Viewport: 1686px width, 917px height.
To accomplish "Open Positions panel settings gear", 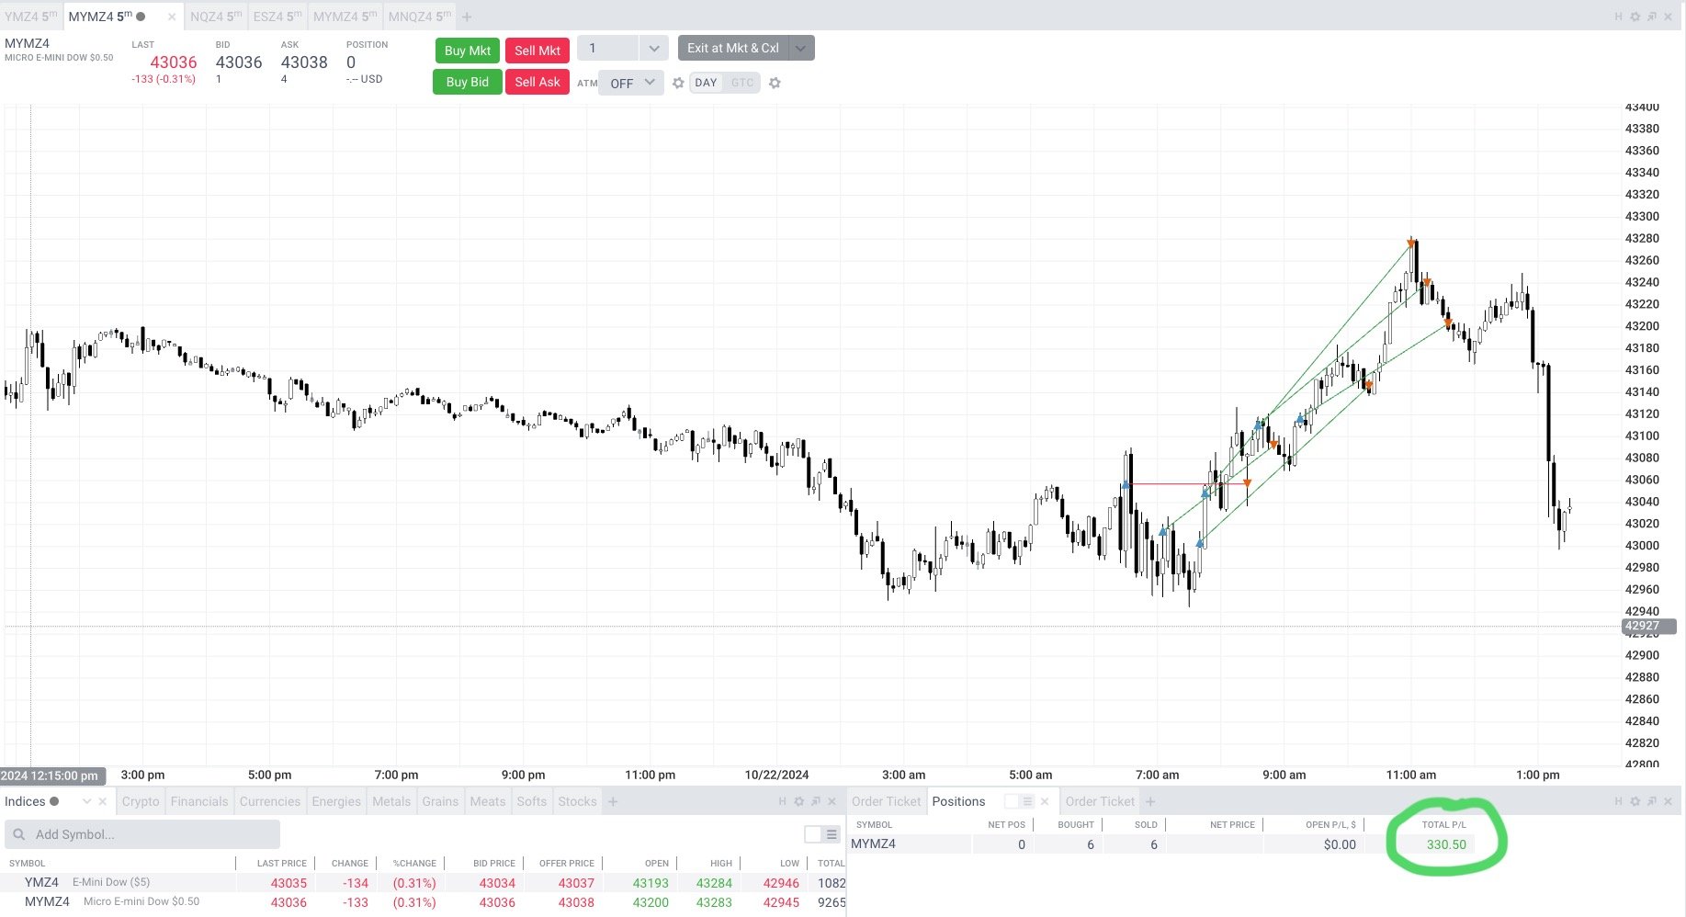I will (x=1635, y=801).
